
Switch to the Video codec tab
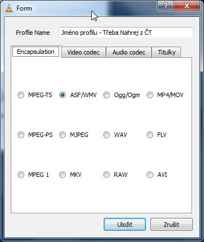click(83, 52)
